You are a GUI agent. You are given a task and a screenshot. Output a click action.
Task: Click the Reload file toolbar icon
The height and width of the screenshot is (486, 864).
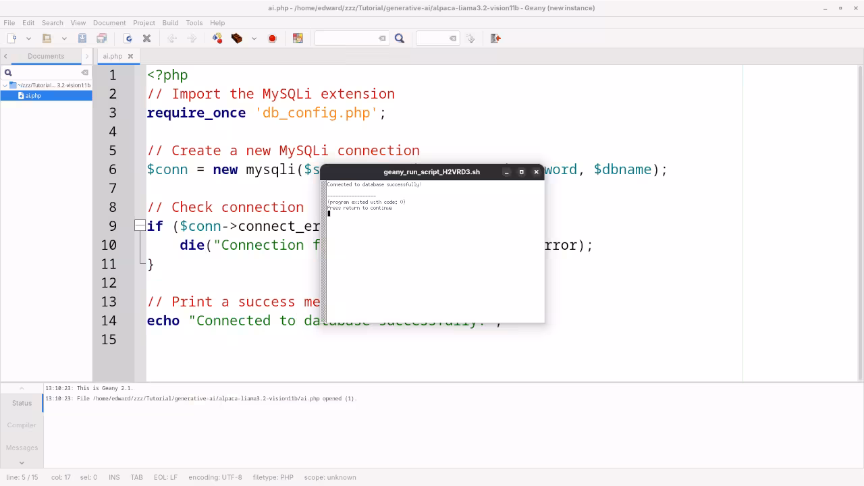tap(128, 38)
